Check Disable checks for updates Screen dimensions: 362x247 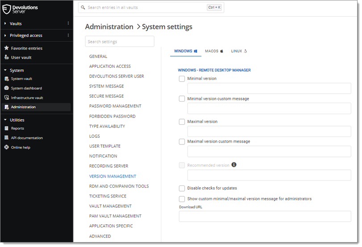click(x=182, y=188)
